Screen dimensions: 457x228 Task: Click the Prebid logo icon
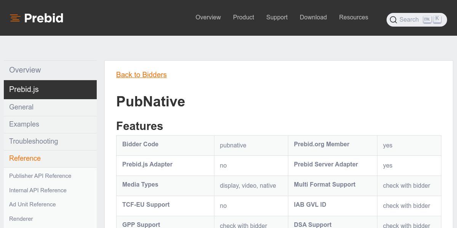(15, 18)
